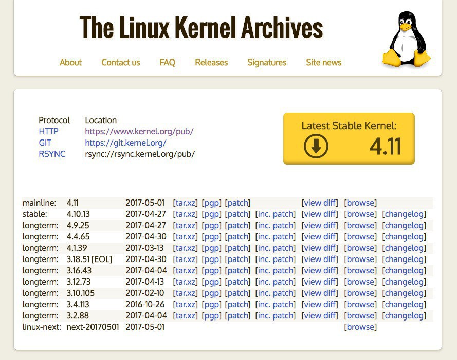Click the stable: row label
457x360 pixels.
pyautogui.click(x=34, y=214)
